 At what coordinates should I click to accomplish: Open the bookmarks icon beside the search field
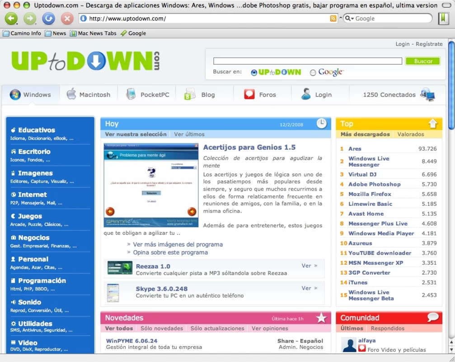pyautogui.click(x=443, y=19)
